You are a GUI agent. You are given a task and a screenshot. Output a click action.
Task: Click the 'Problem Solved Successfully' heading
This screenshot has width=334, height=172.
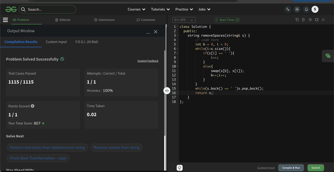pos(32,59)
